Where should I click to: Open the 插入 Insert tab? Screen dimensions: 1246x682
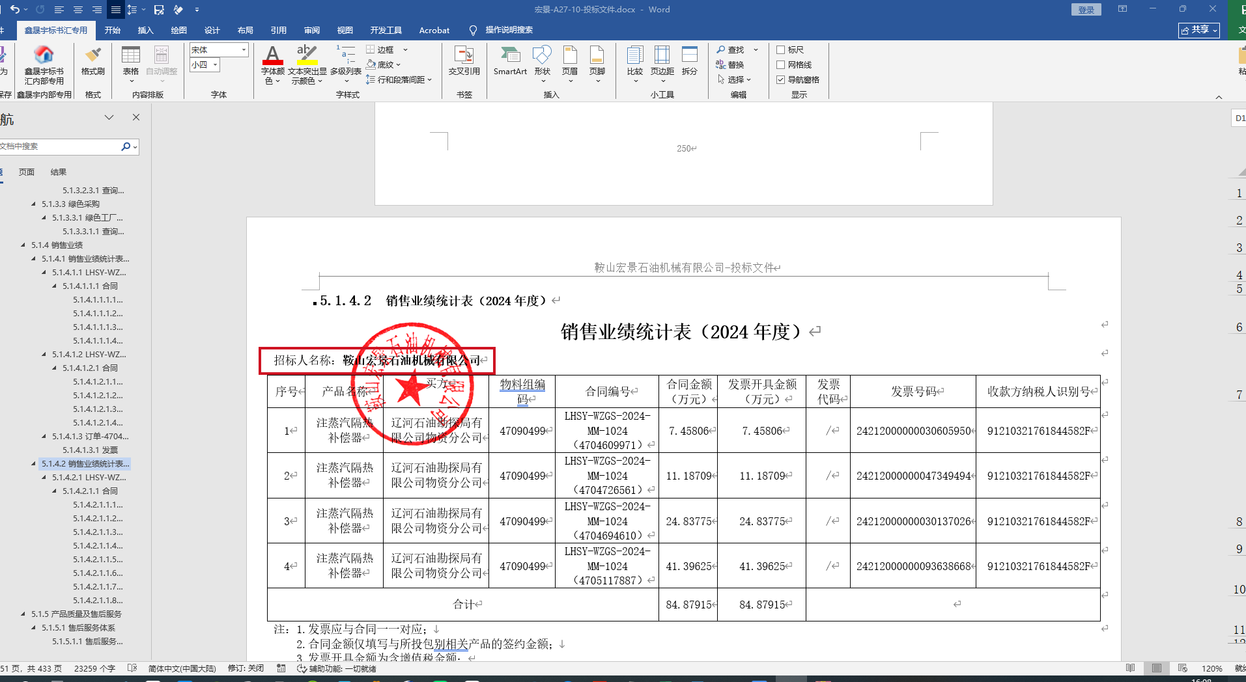[x=146, y=30]
